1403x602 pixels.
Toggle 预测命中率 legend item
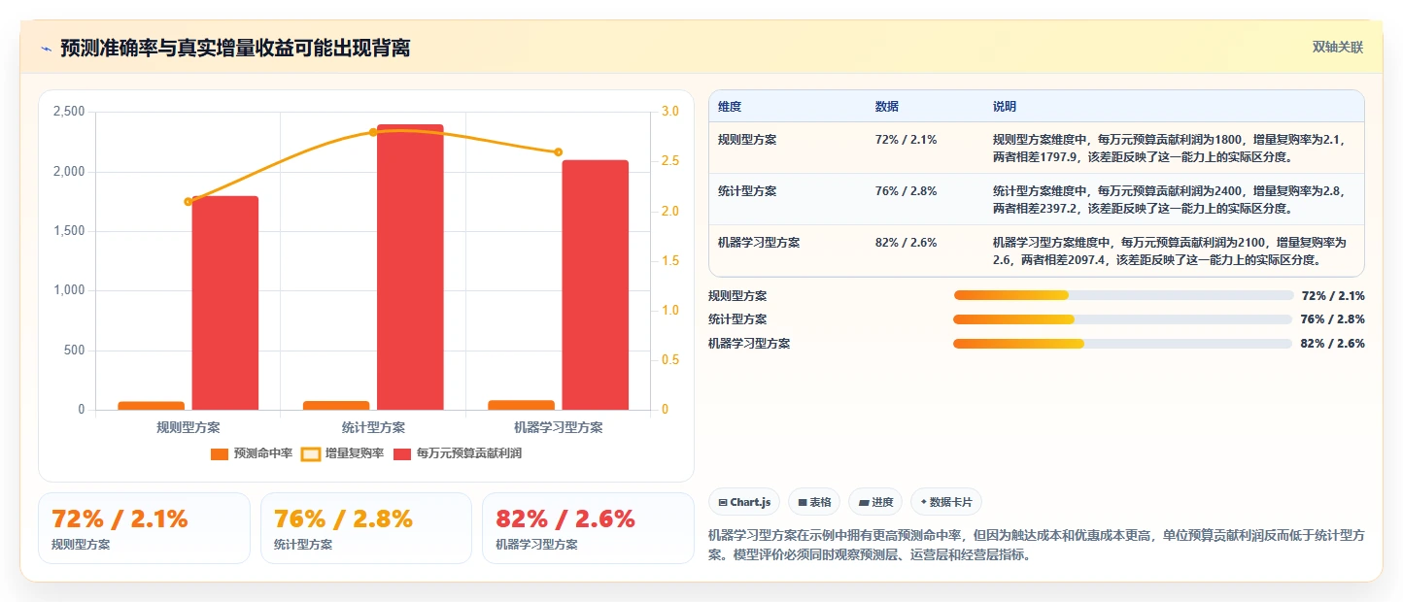(x=251, y=453)
